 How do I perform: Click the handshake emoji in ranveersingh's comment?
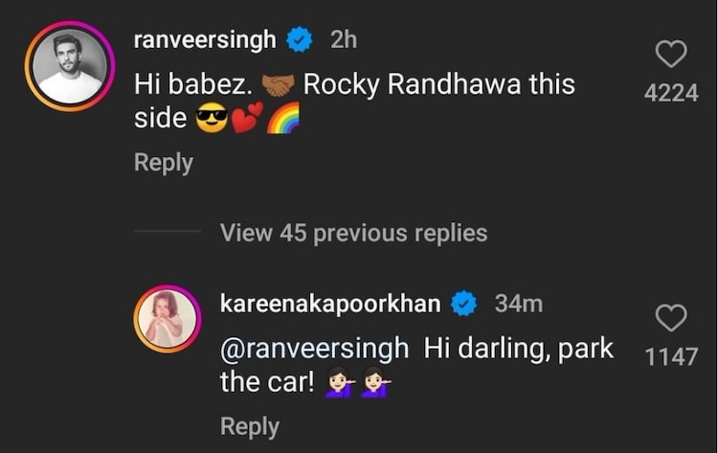[x=279, y=85]
